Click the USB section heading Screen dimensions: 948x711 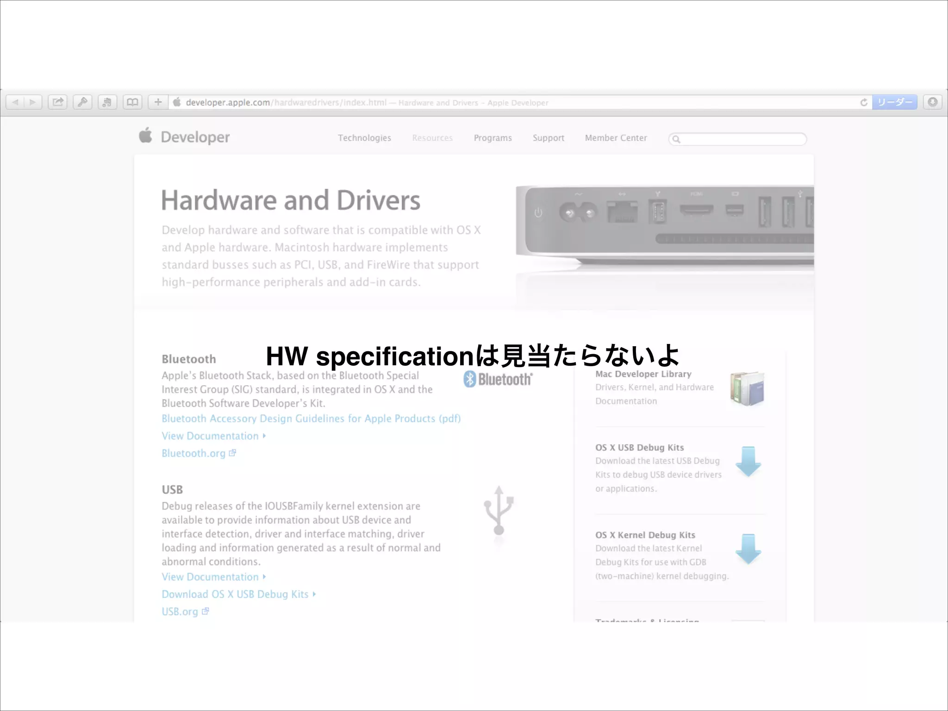[172, 490]
